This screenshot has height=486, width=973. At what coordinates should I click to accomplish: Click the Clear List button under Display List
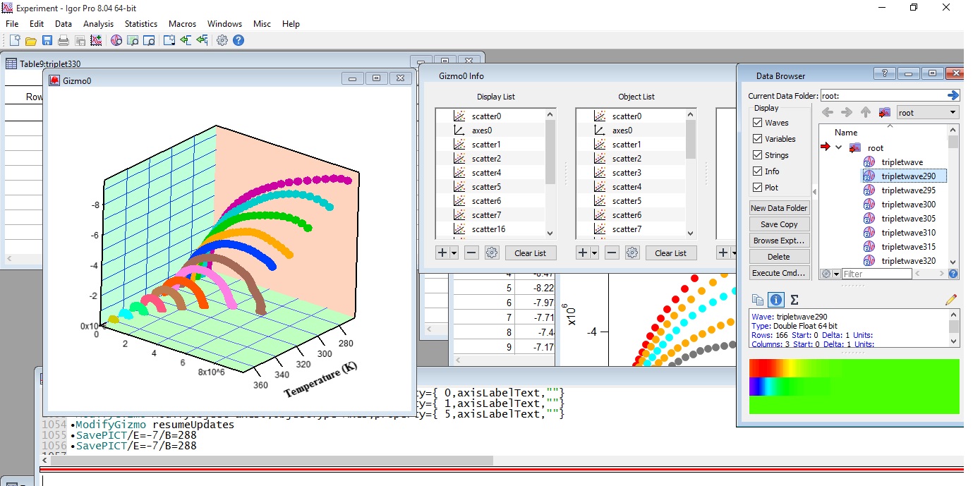(x=531, y=253)
